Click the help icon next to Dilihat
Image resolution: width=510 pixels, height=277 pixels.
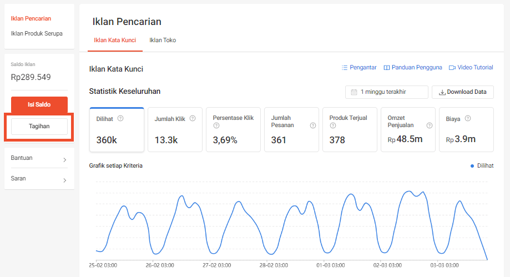point(120,118)
